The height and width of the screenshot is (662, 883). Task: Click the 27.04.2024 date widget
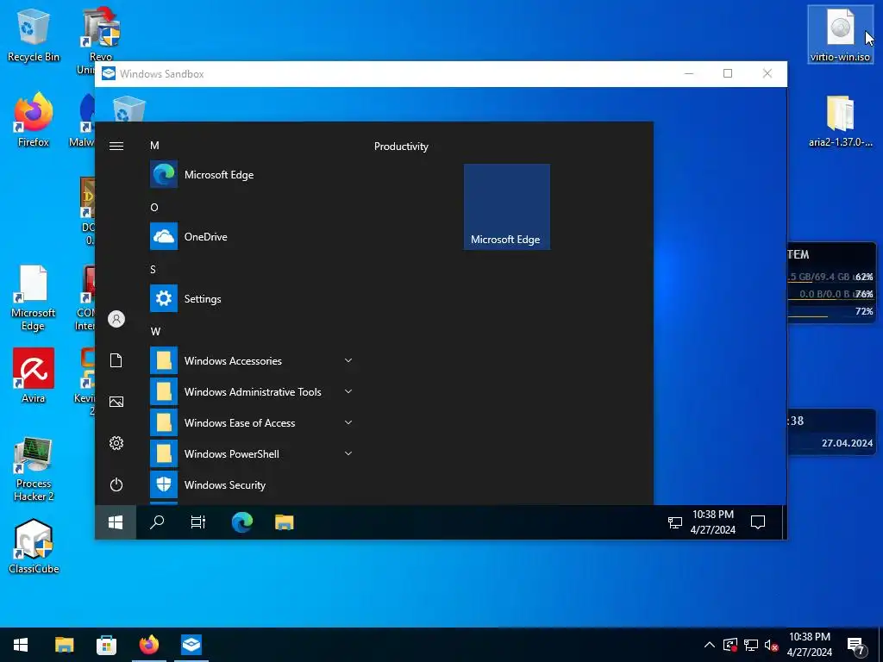pyautogui.click(x=847, y=443)
